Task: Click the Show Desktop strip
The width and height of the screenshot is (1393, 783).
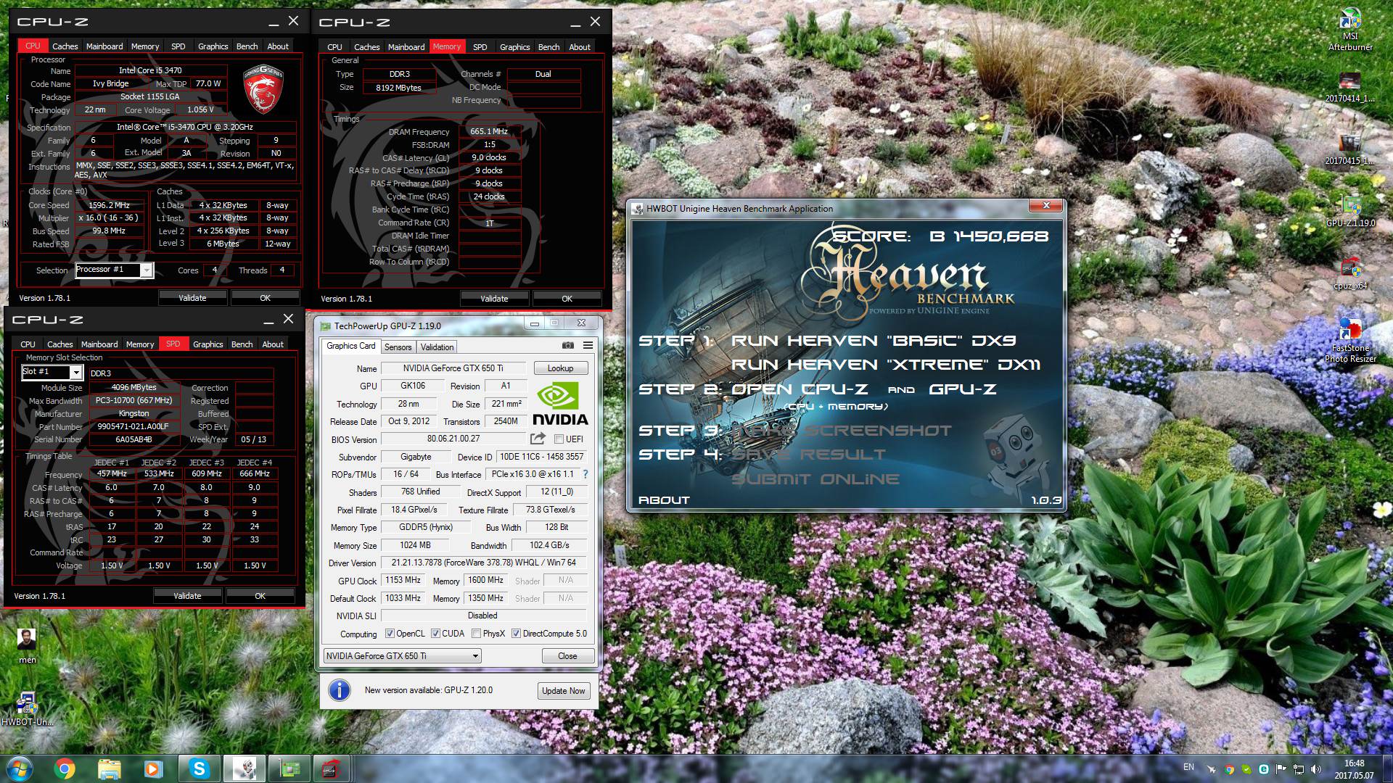Action: [1388, 768]
